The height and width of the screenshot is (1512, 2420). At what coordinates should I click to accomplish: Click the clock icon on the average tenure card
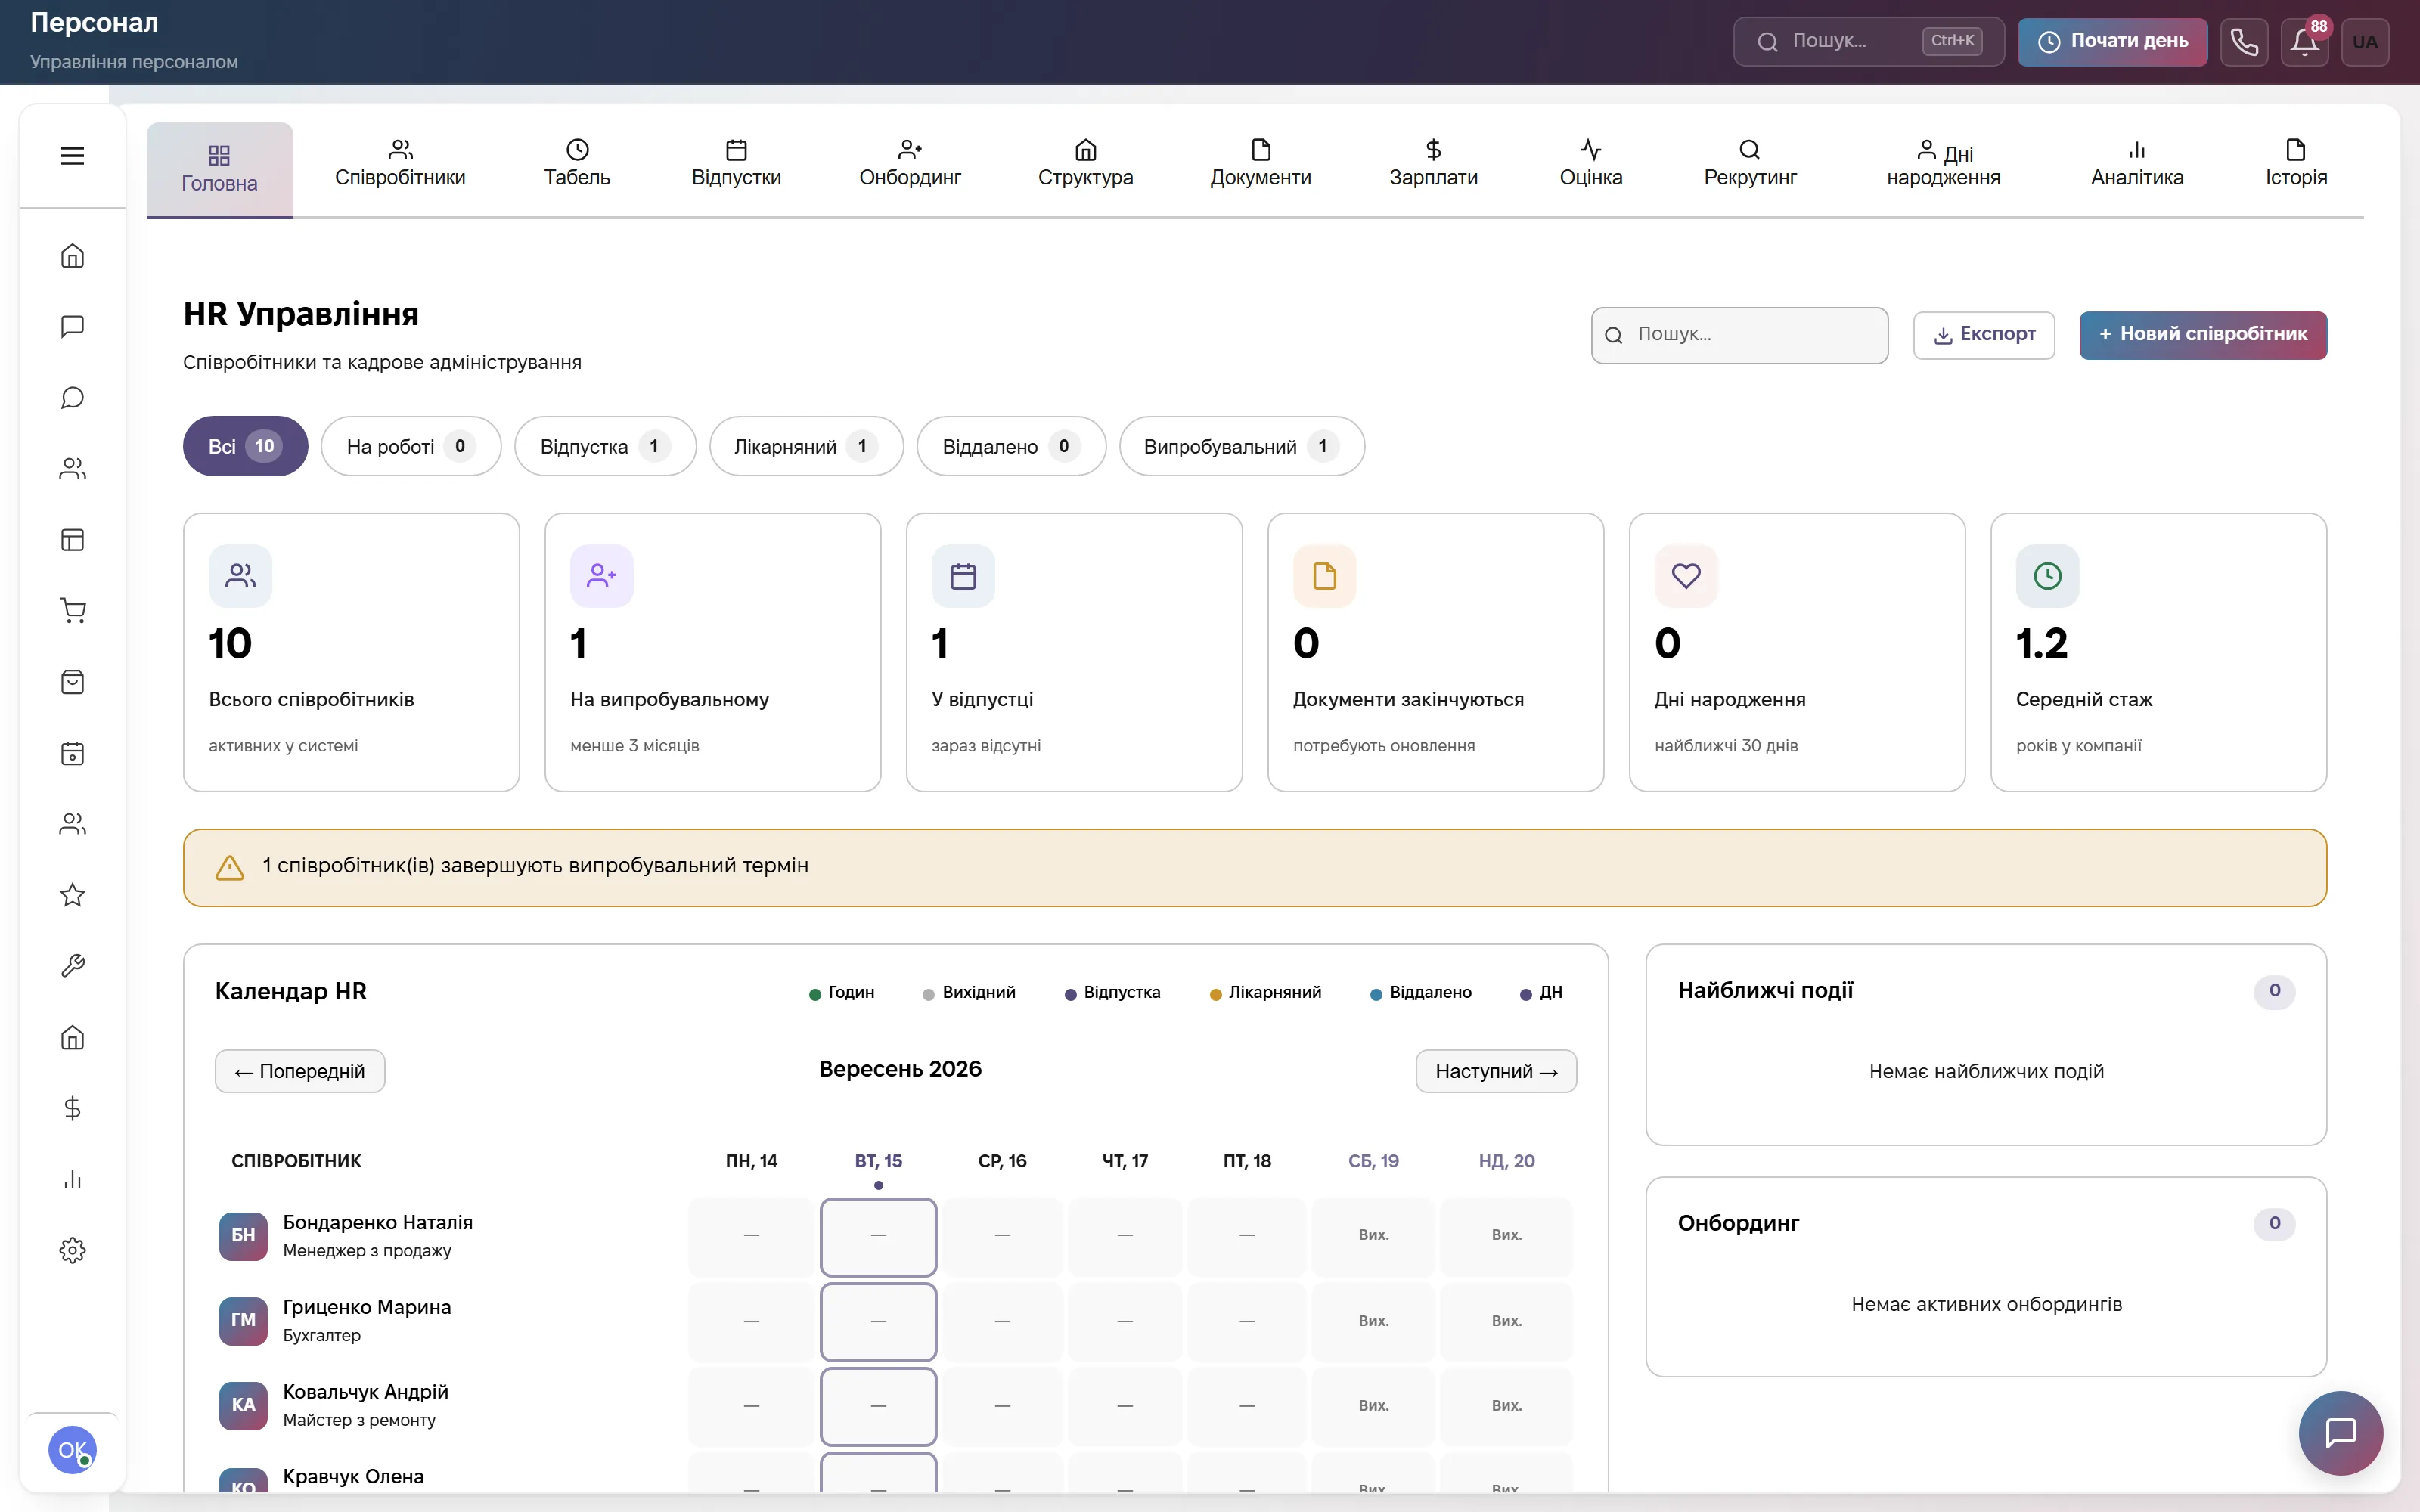click(2048, 576)
